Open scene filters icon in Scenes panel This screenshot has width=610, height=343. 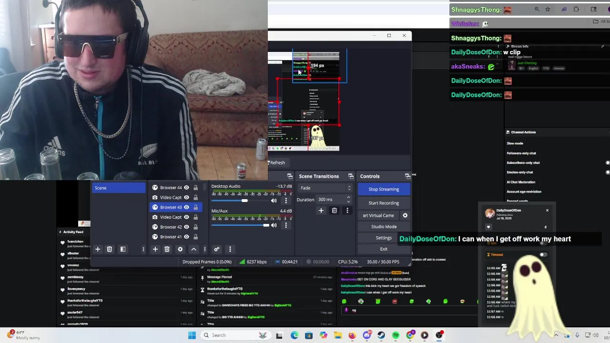[x=123, y=249]
